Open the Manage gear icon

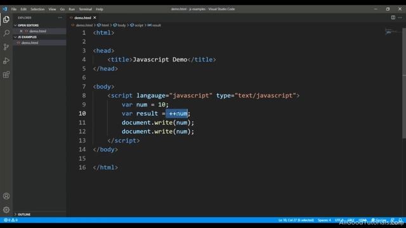tap(6, 210)
